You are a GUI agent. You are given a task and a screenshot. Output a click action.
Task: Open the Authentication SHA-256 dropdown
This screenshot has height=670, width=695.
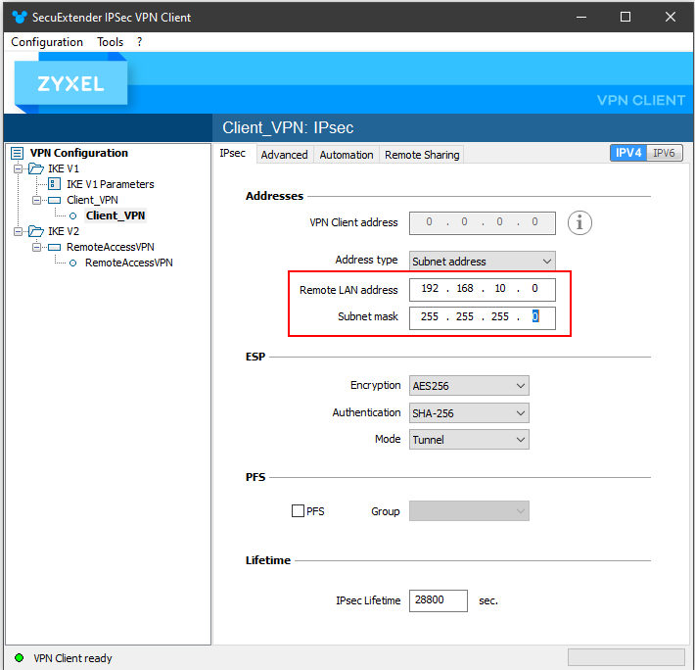[x=469, y=413]
